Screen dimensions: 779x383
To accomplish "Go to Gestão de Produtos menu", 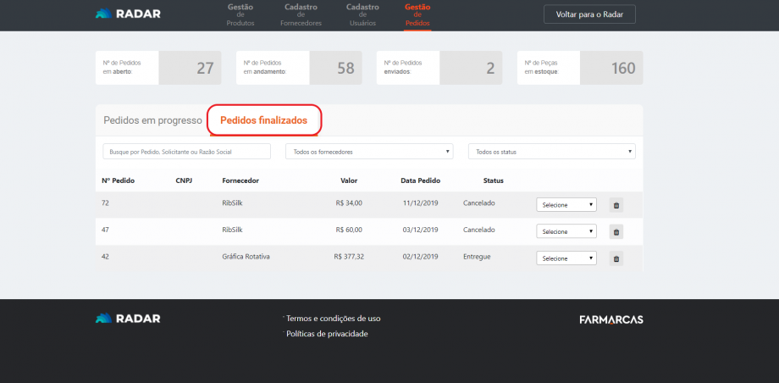I will [x=240, y=14].
